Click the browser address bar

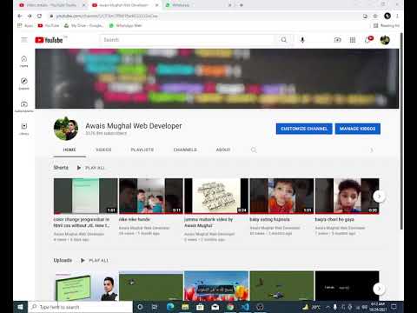click(x=202, y=16)
